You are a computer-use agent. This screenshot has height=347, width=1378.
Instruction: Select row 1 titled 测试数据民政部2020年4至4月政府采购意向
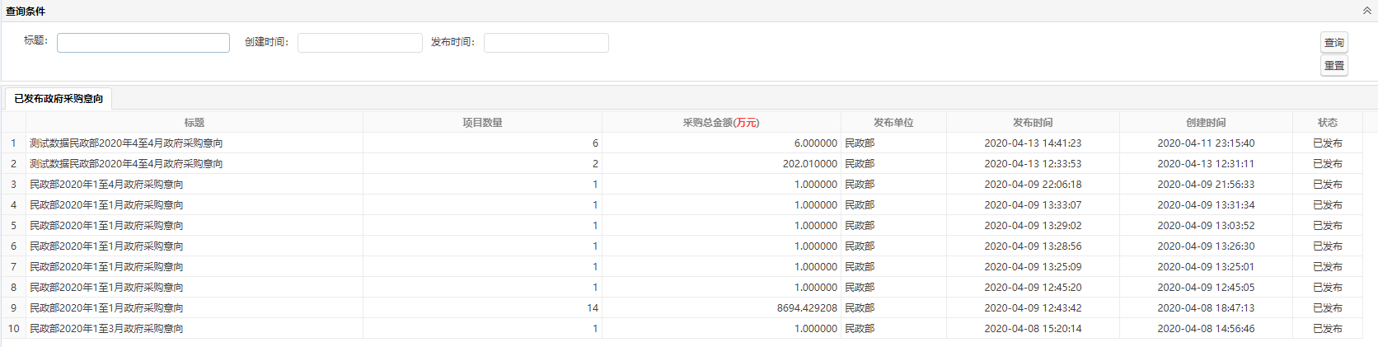(x=126, y=143)
